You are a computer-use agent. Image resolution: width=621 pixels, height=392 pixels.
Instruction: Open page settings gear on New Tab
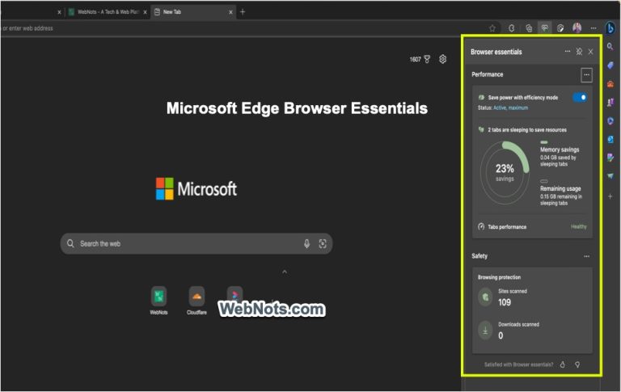pyautogui.click(x=443, y=59)
